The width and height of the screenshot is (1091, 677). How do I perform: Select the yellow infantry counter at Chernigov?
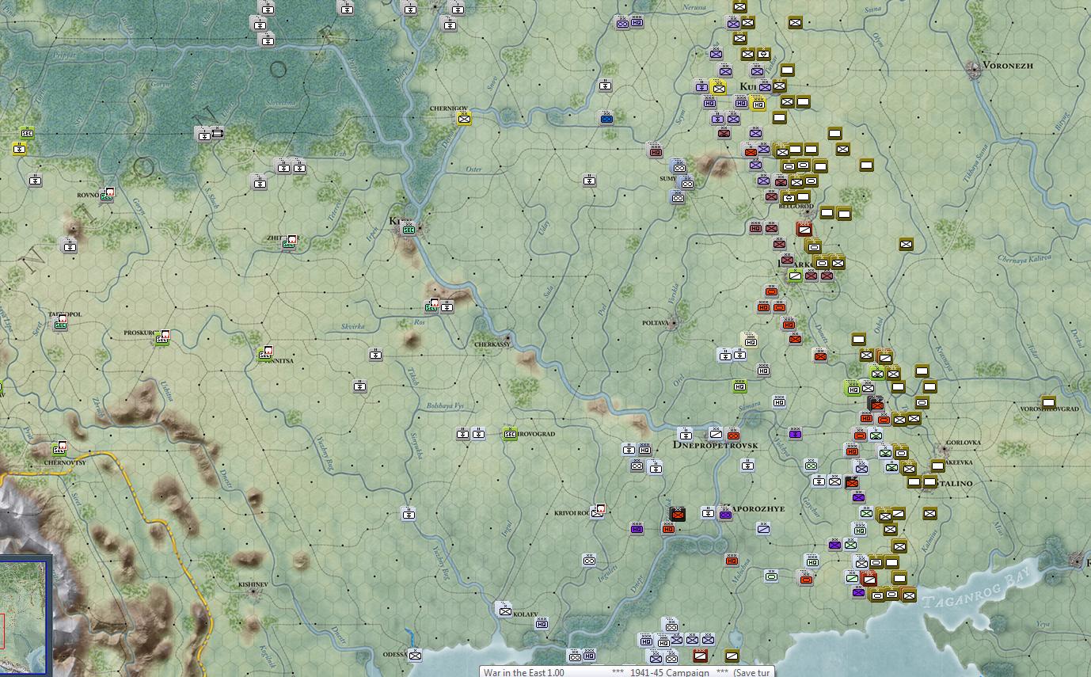pos(464,119)
